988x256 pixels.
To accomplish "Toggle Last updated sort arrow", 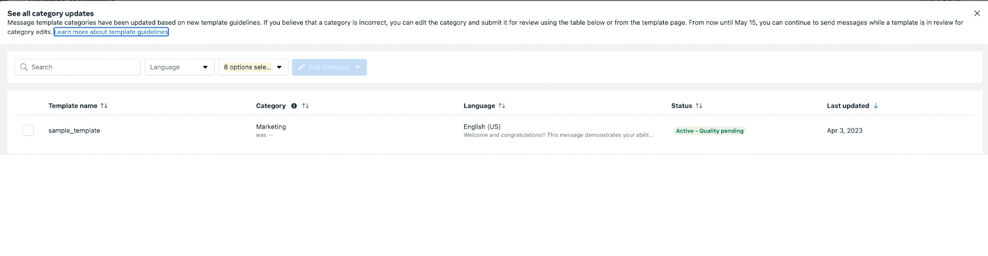I will (x=876, y=106).
